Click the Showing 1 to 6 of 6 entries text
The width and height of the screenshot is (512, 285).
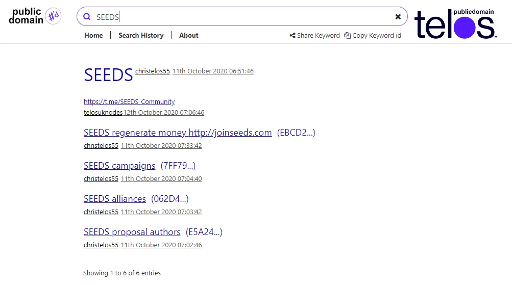pyautogui.click(x=122, y=273)
